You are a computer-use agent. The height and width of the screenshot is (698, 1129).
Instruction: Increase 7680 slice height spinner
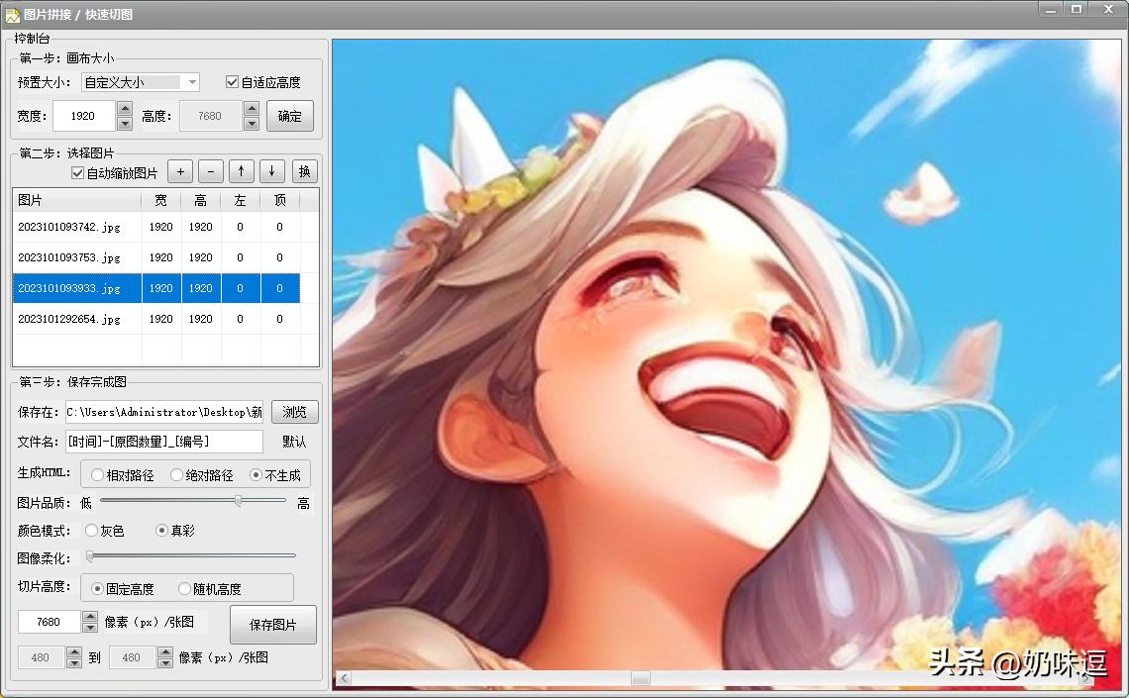click(90, 616)
